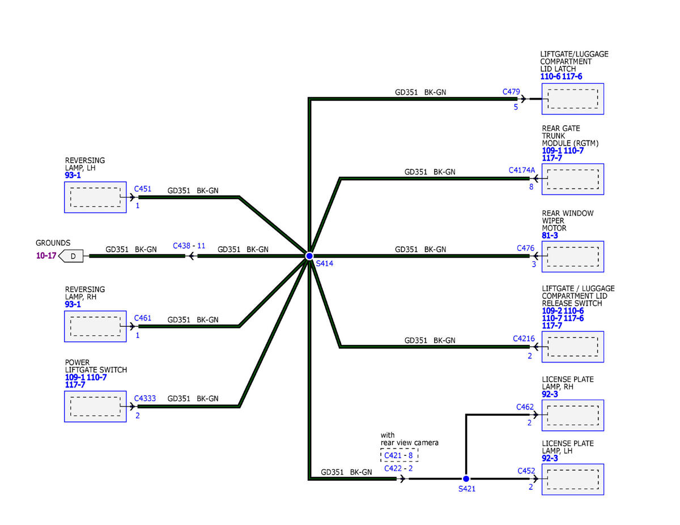Select the Lid Latch component box

(x=572, y=99)
